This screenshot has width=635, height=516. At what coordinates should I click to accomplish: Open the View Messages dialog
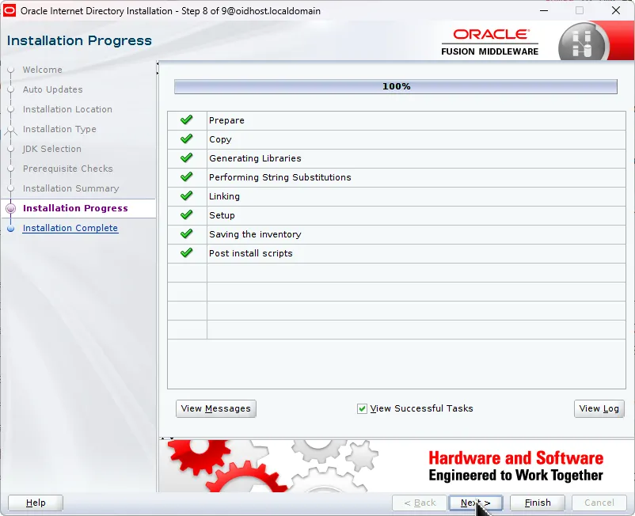coord(216,408)
